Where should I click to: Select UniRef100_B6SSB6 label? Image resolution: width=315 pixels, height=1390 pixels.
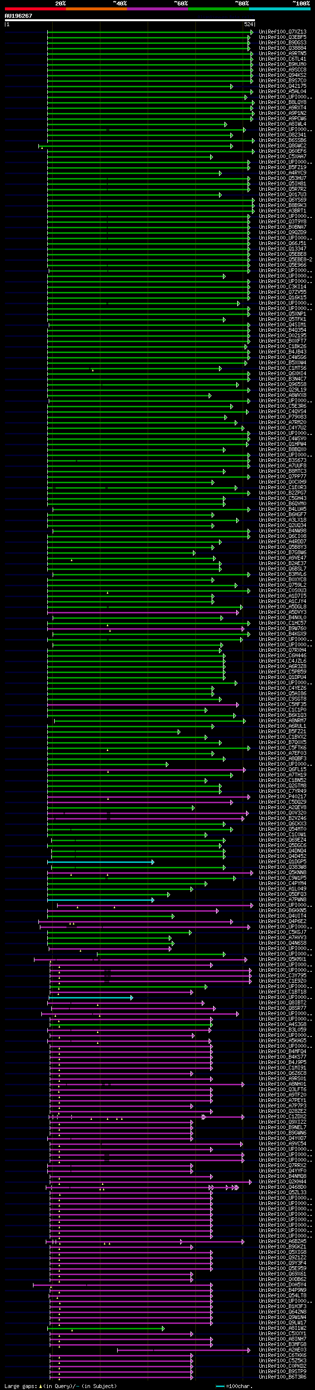(283, 141)
